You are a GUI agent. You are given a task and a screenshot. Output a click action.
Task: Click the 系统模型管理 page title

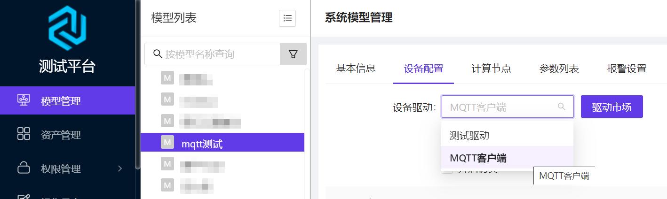tap(358, 18)
